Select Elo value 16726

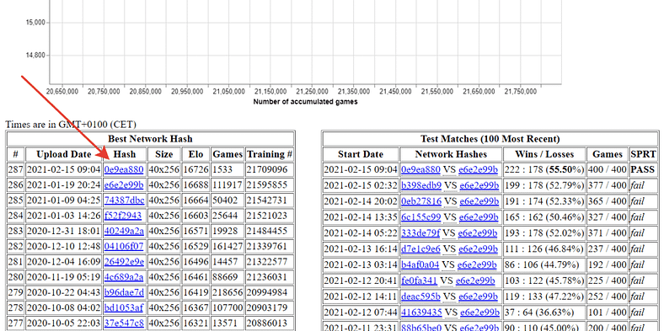[196, 170]
